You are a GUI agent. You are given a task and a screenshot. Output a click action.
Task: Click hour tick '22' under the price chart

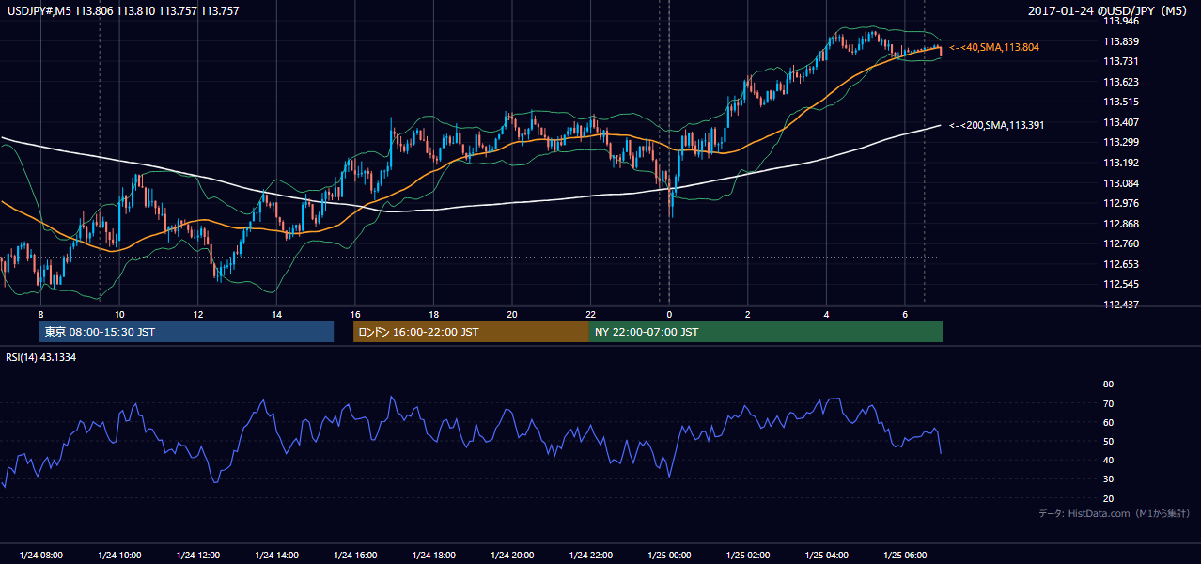point(590,314)
